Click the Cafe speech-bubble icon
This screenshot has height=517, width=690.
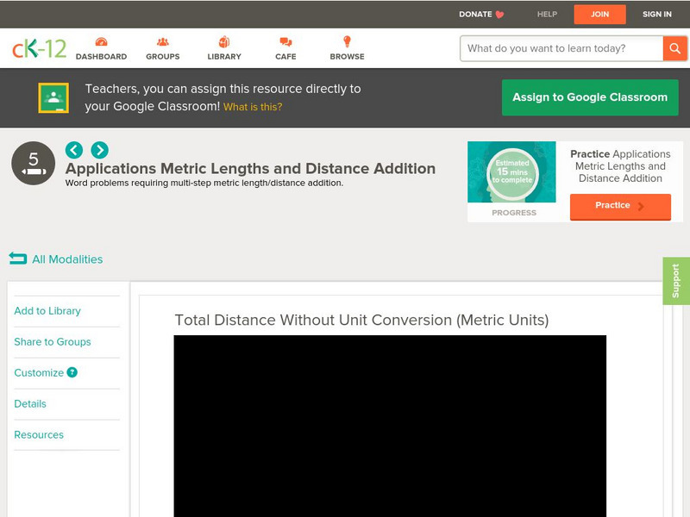tap(284, 40)
